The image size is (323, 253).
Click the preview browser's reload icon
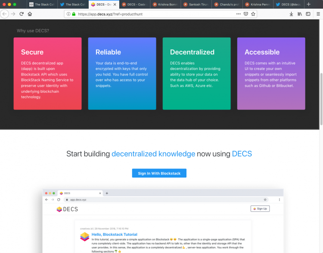[59, 200]
